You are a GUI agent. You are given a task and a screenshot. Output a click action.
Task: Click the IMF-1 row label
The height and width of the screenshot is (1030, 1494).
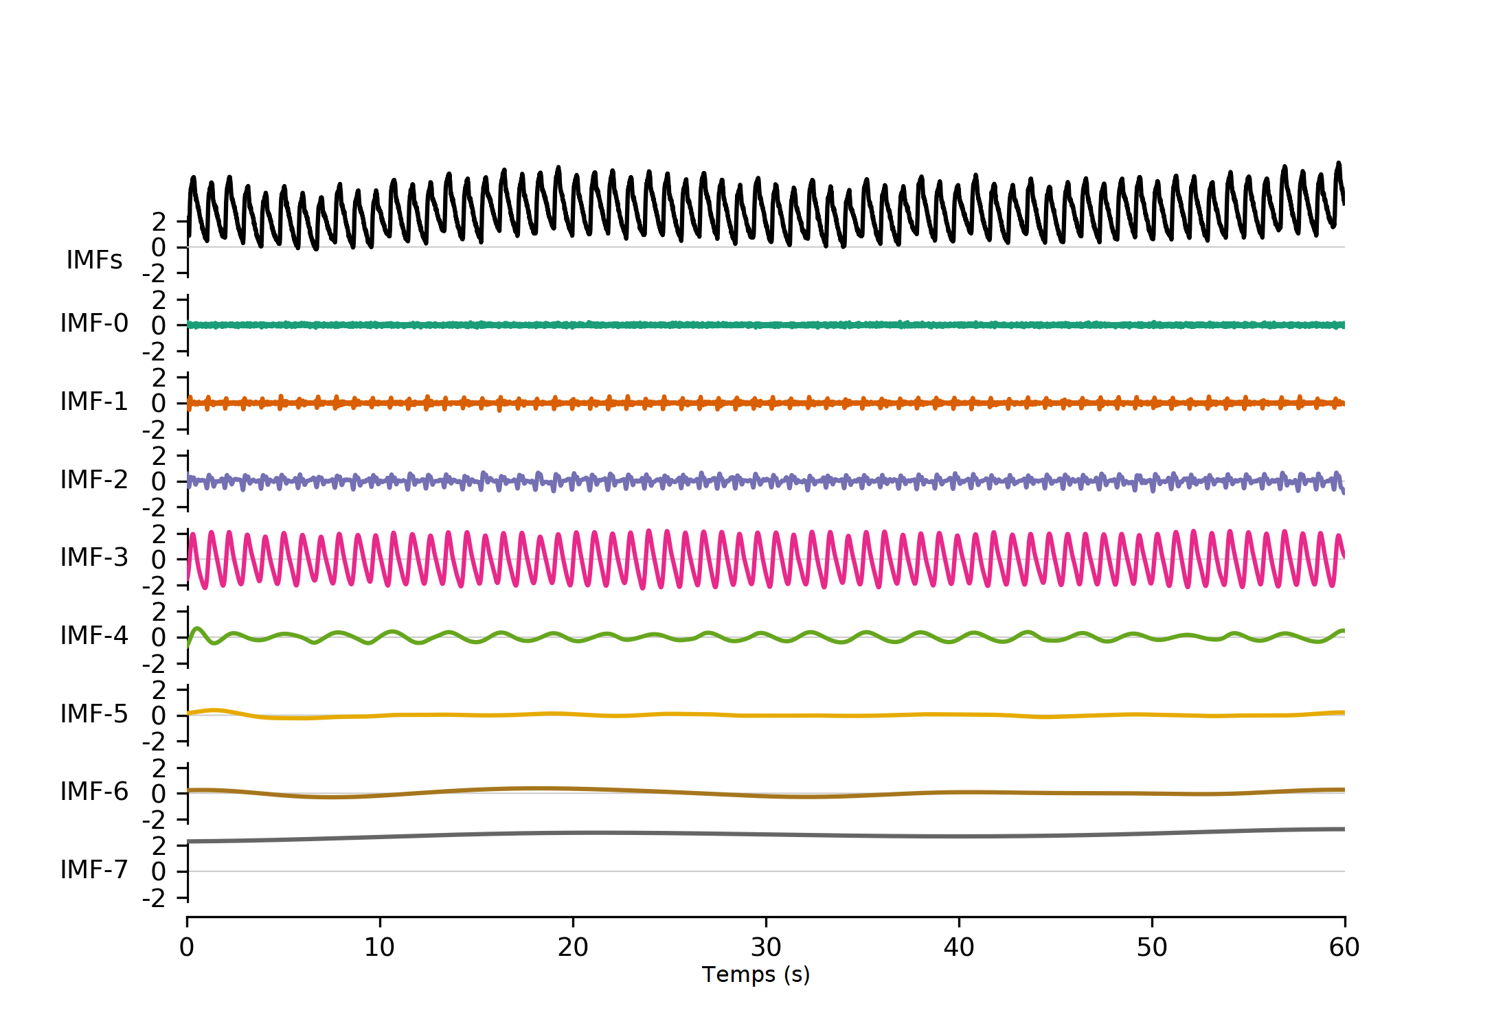tap(94, 402)
